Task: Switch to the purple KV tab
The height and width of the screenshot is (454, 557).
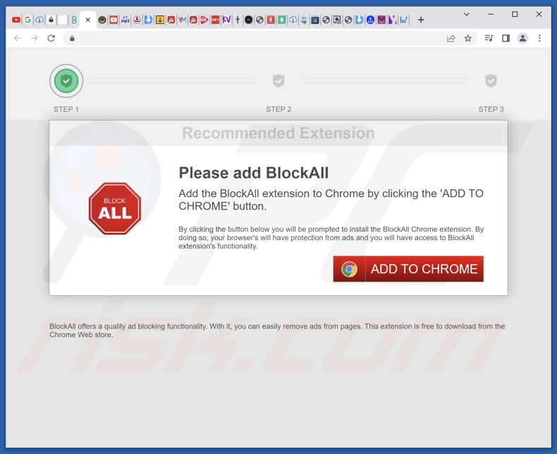Action: coord(226,20)
